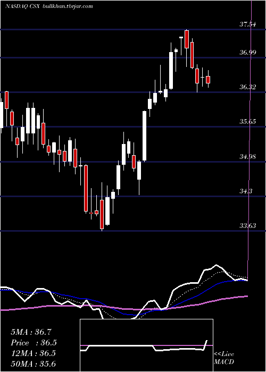Click the <<Live MACD label
Image resolution: width=266 pixels, height=372 pixels.
pos(224,358)
